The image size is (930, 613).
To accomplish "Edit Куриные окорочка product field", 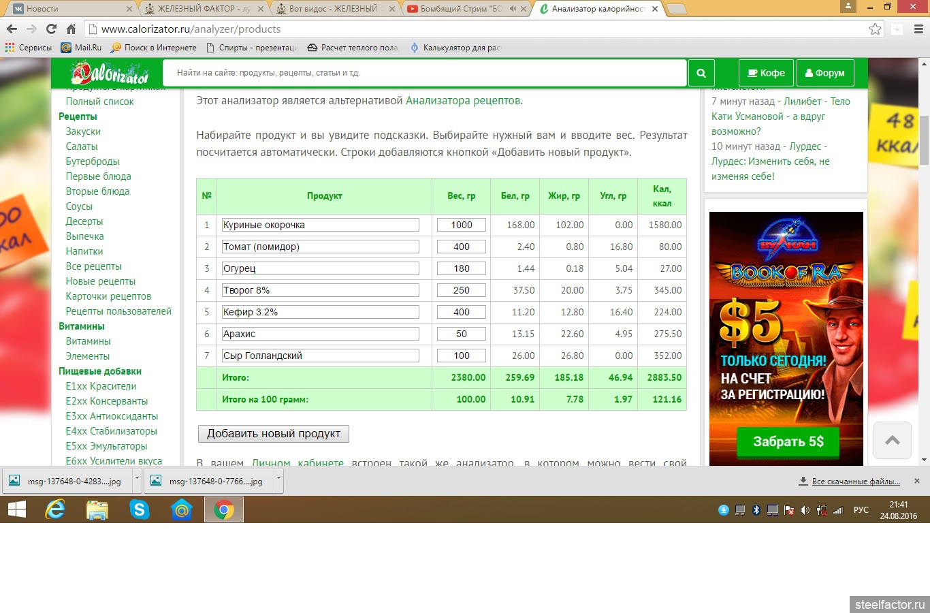I will click(320, 225).
